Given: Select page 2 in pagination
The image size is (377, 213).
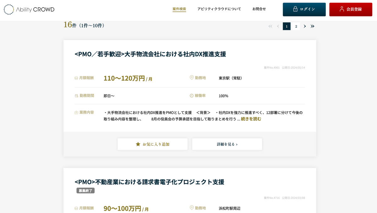Looking at the screenshot, I should pos(296,26).
